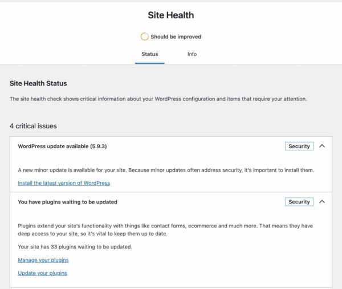Switch to the Info tab

(x=192, y=54)
